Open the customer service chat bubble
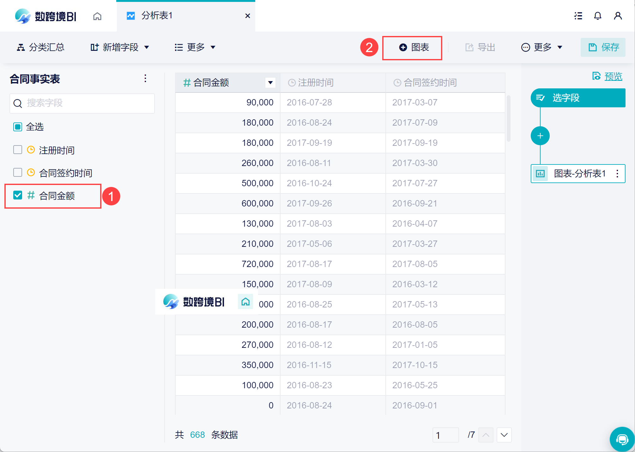635x452 pixels. point(622,439)
